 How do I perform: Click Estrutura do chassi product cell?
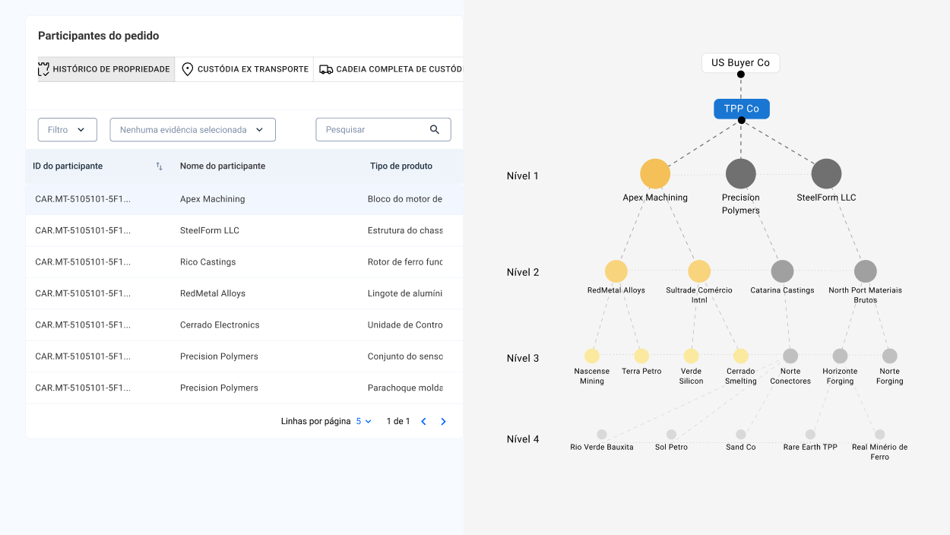click(405, 230)
